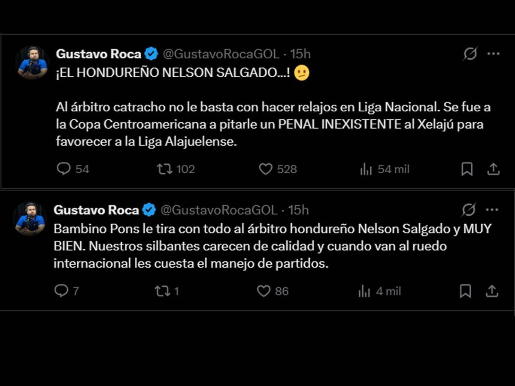Like the second tweet showing 86 likes
Image resolution: width=515 pixels, height=386 pixels.
[264, 291]
